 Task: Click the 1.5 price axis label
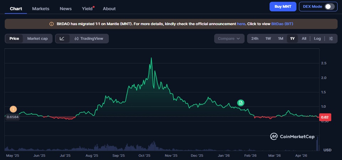pos(324,92)
